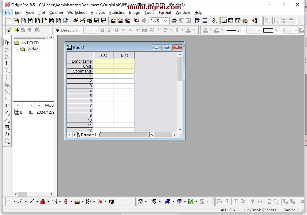The width and height of the screenshot is (307, 215).
Task: Click the New Notes toolbar icon
Action: pos(66,21)
